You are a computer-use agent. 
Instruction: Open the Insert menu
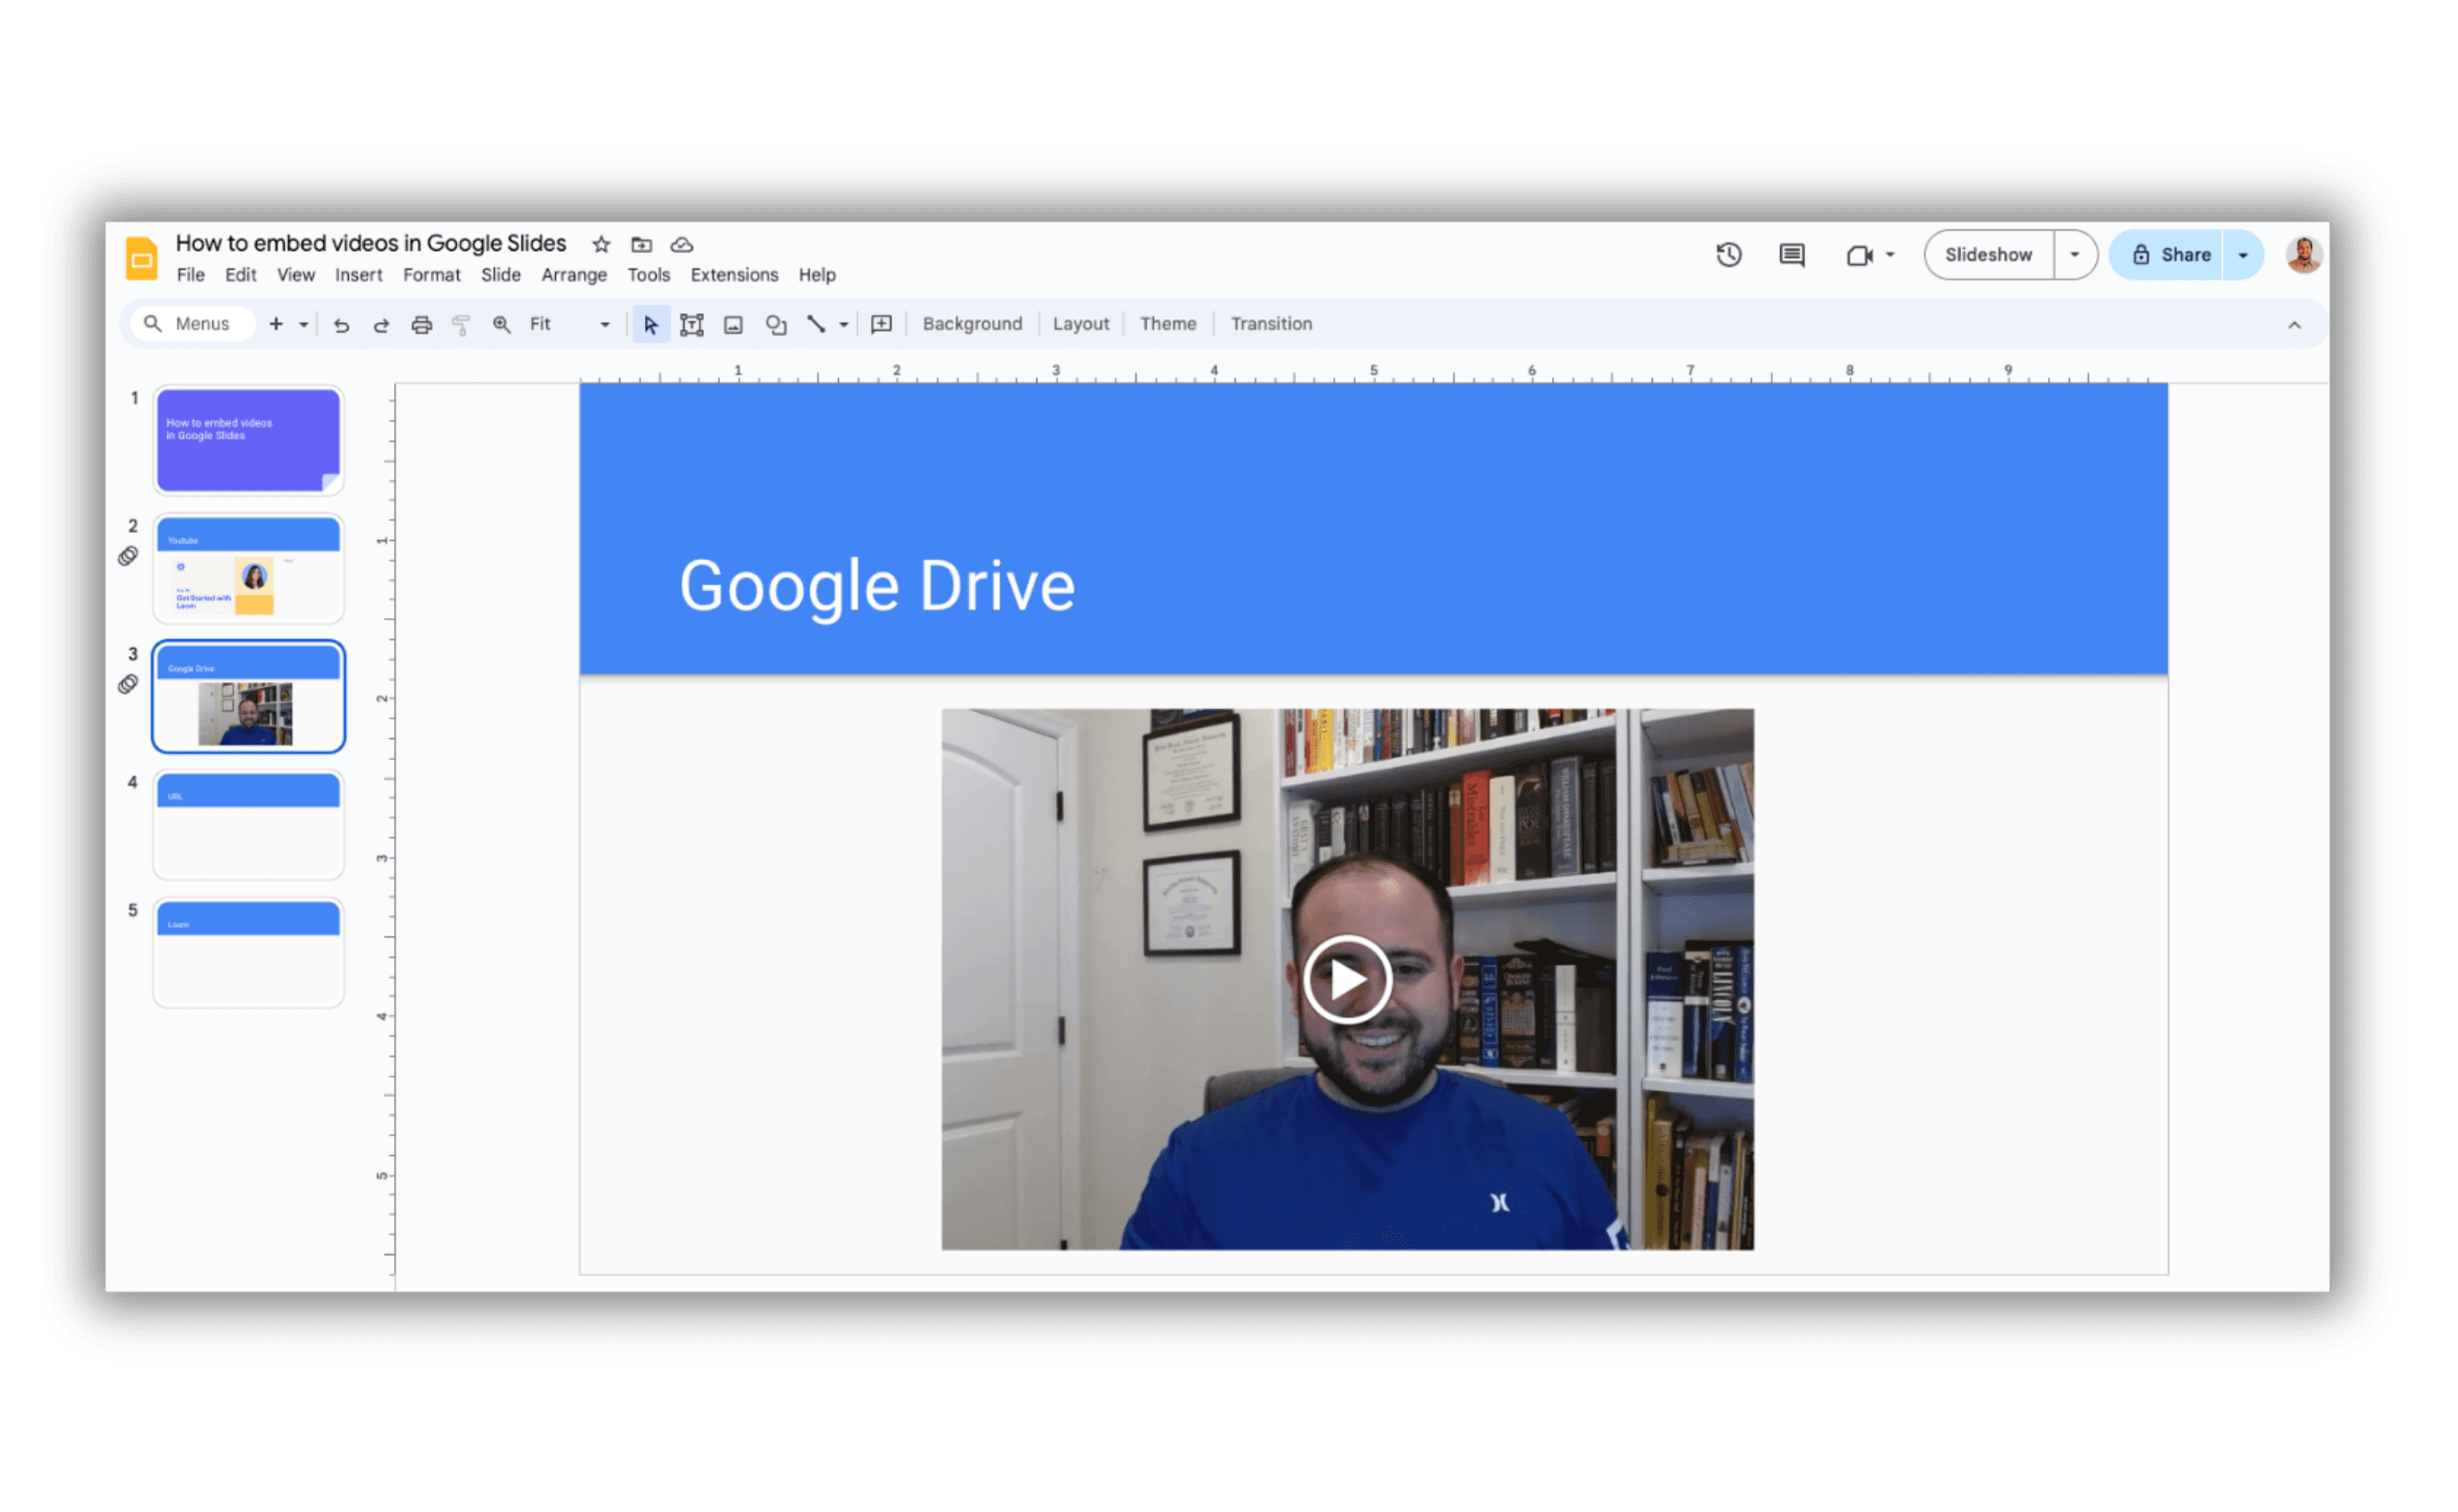(358, 275)
